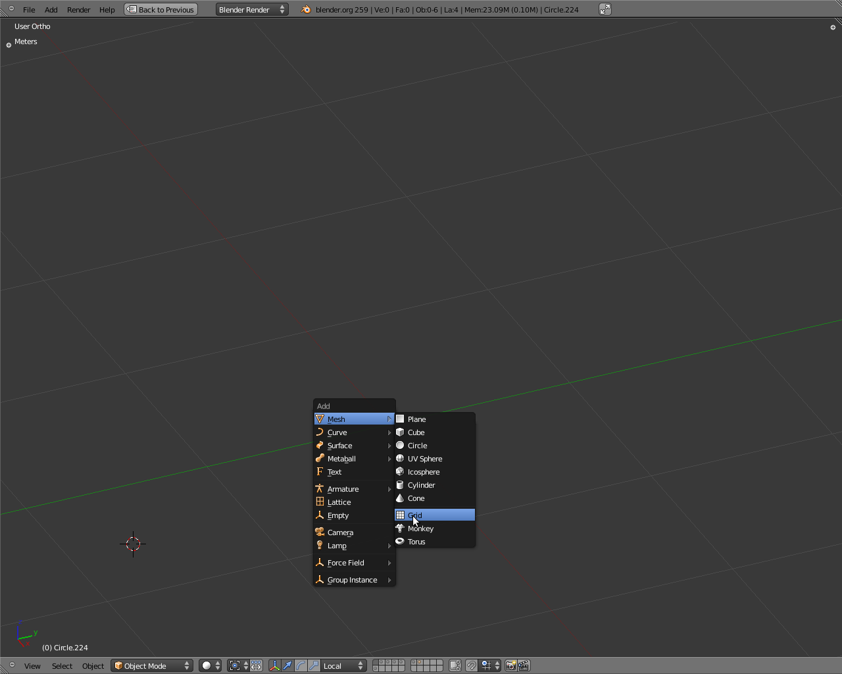This screenshot has height=674, width=842.
Task: Expand the Curve submenu
Action: pos(354,432)
